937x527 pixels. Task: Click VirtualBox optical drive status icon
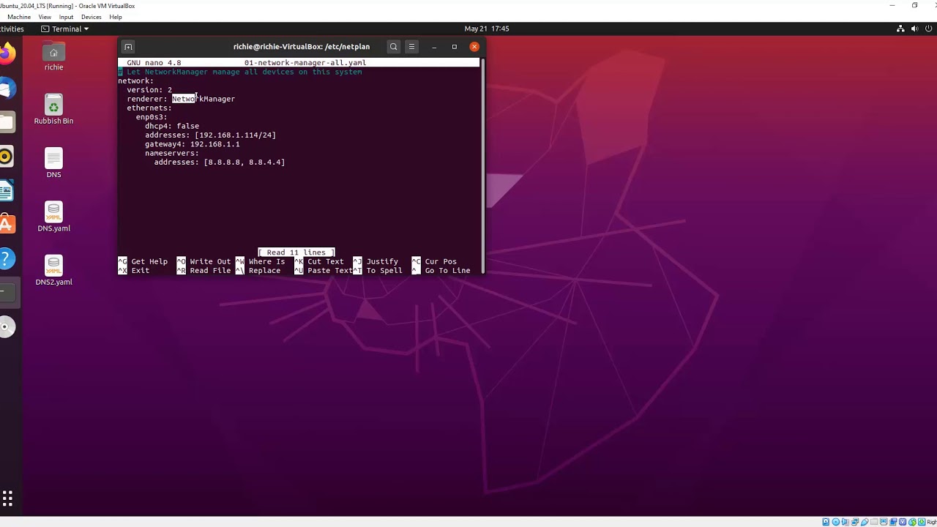tap(836, 522)
